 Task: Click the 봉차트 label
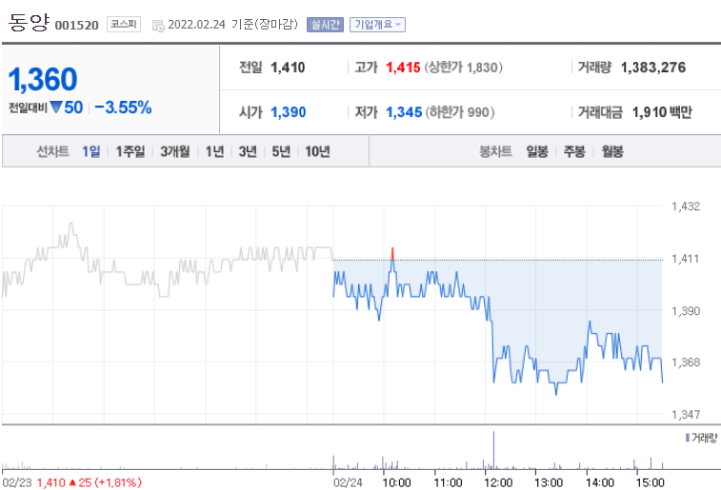coord(495,151)
